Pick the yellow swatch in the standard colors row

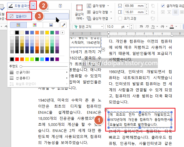pyautogui.click(x=27, y=59)
